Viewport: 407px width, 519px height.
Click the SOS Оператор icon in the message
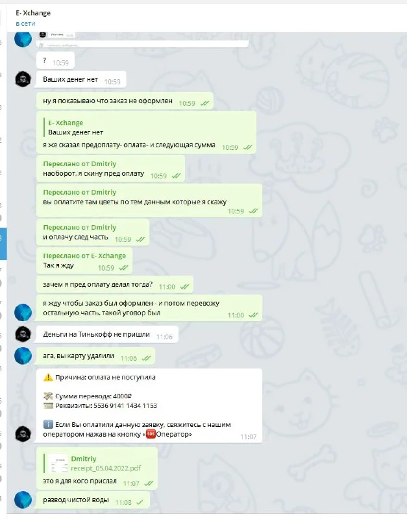pos(151,434)
